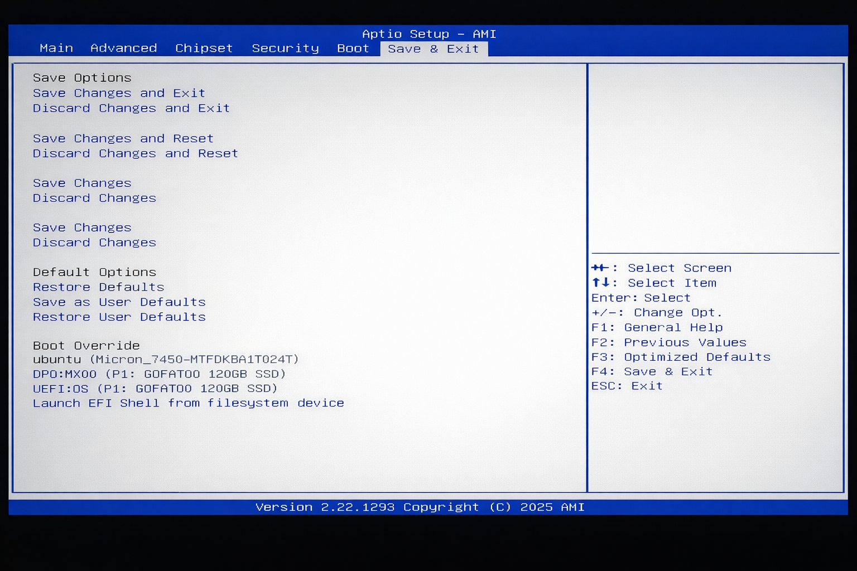Open the Advanced tab
This screenshot has width=857, height=571.
click(123, 49)
